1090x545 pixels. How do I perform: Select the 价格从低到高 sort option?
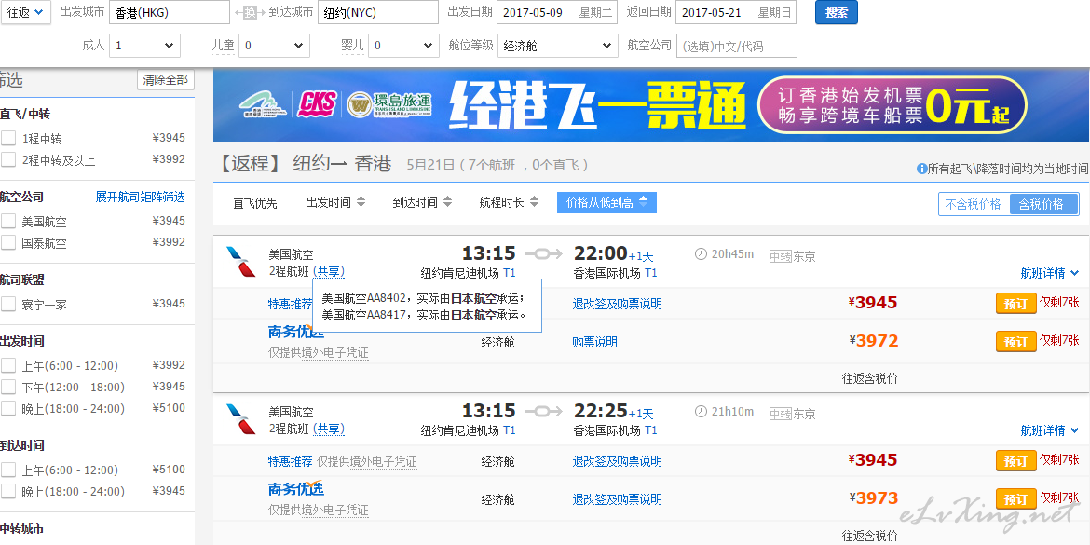click(x=606, y=202)
